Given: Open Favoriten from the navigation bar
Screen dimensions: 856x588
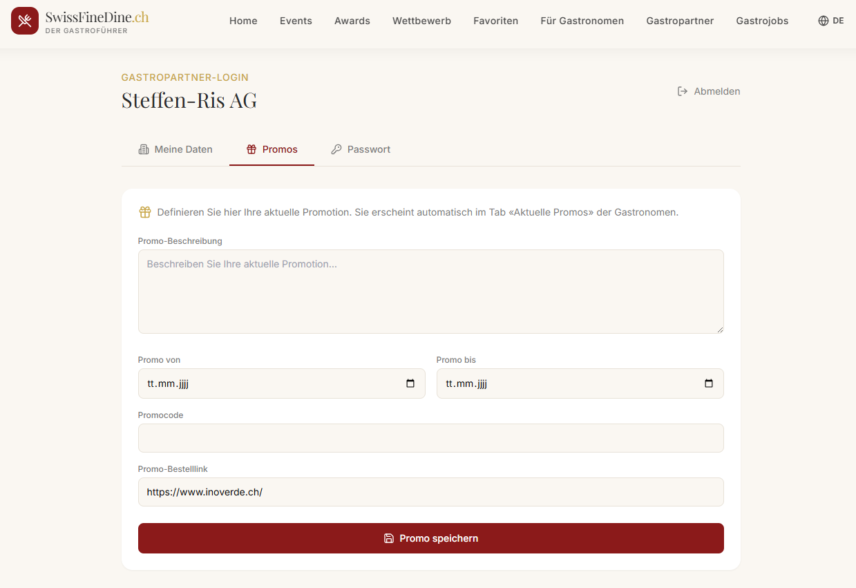Looking at the screenshot, I should pos(496,21).
